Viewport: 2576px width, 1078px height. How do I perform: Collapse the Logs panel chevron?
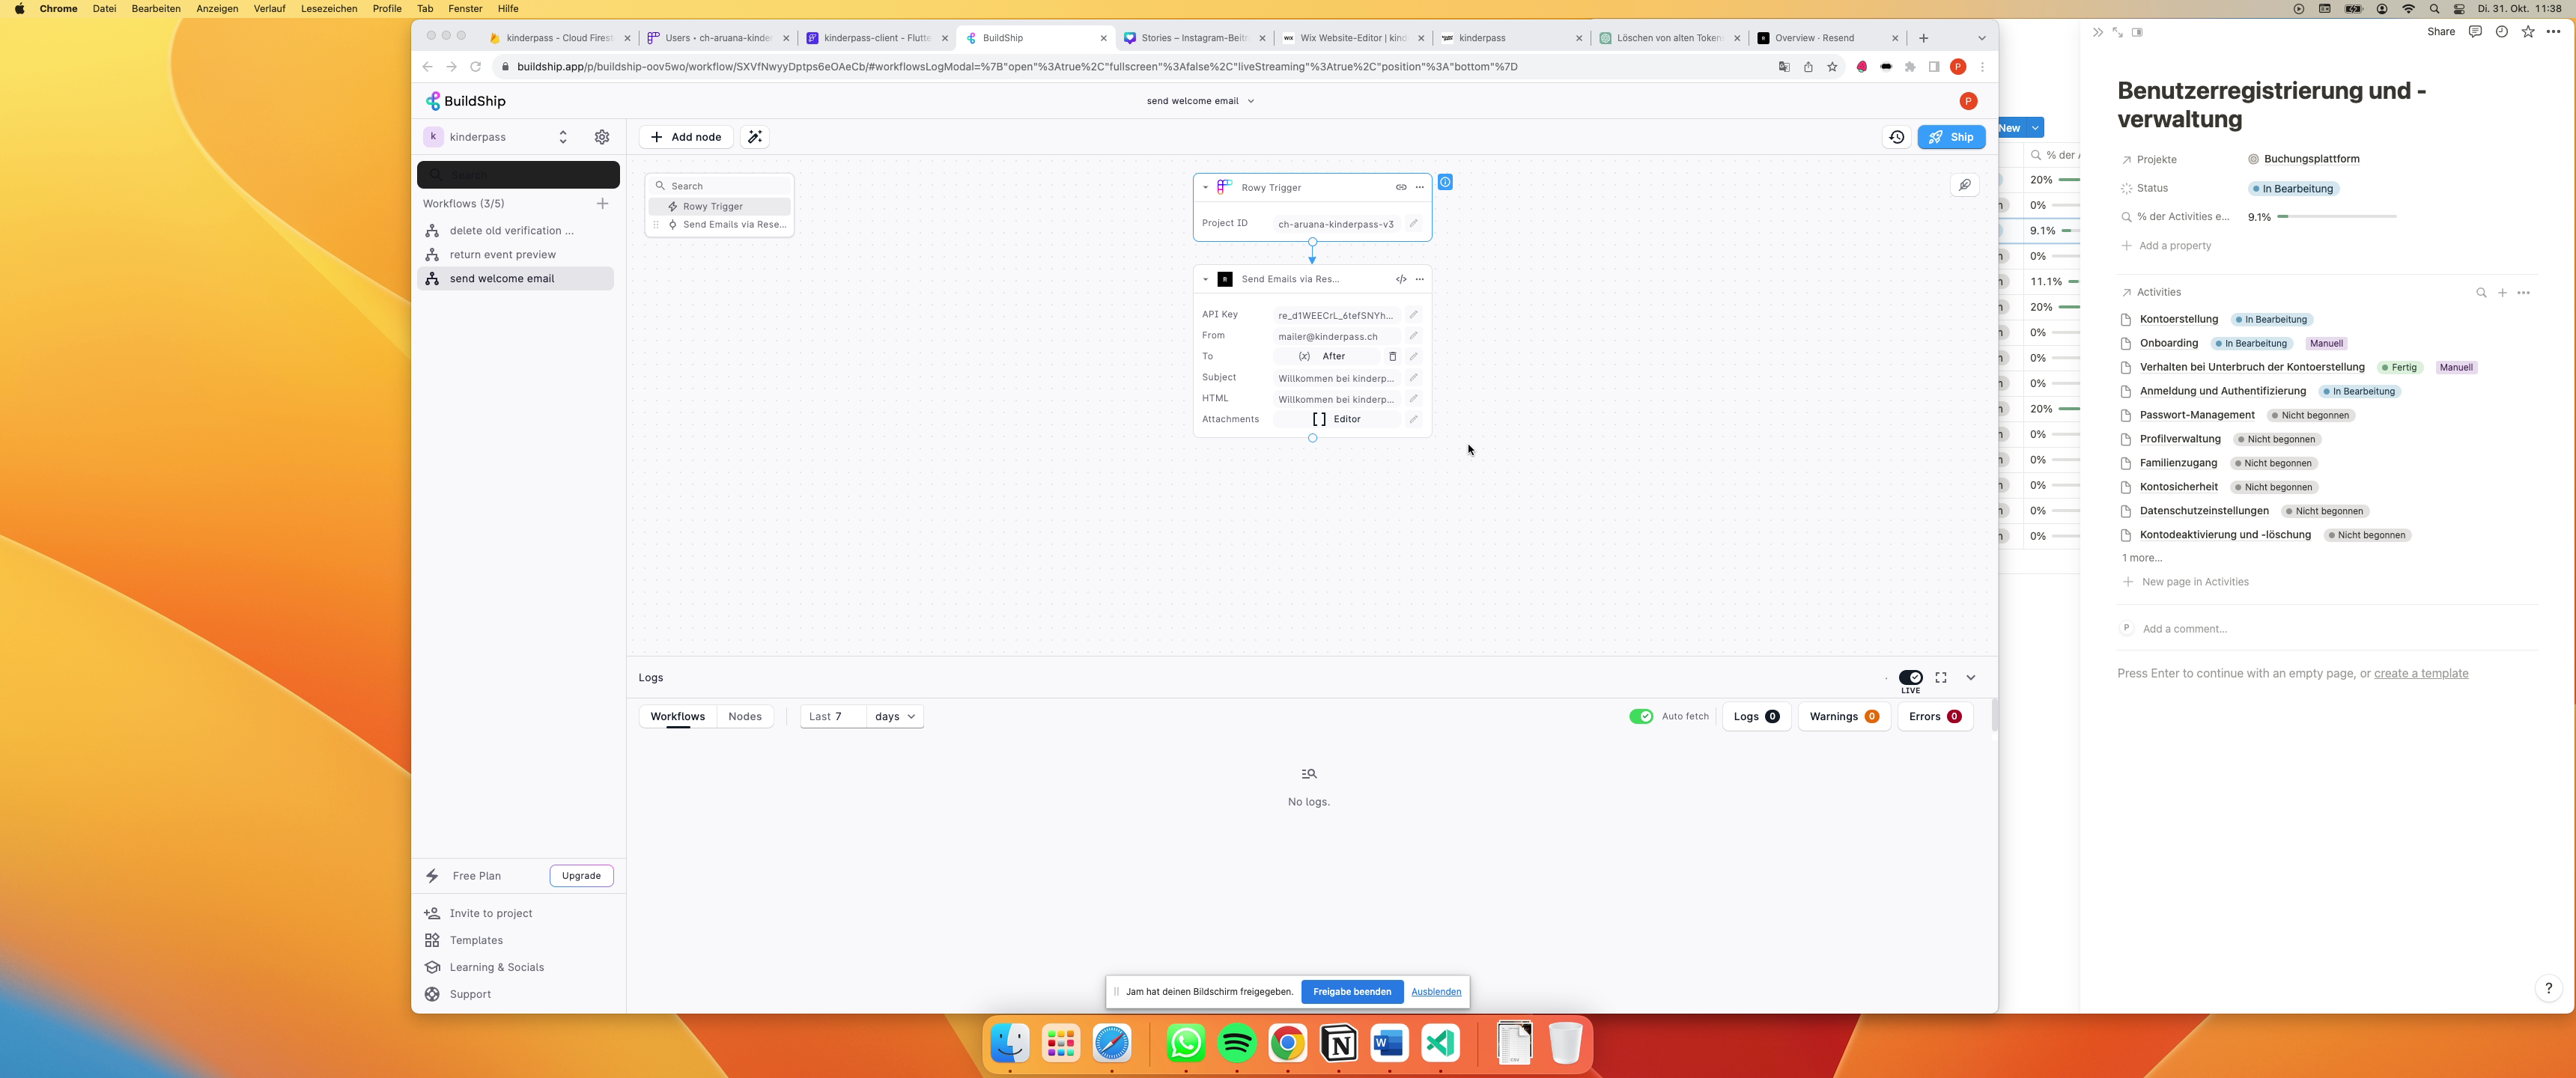click(1971, 677)
